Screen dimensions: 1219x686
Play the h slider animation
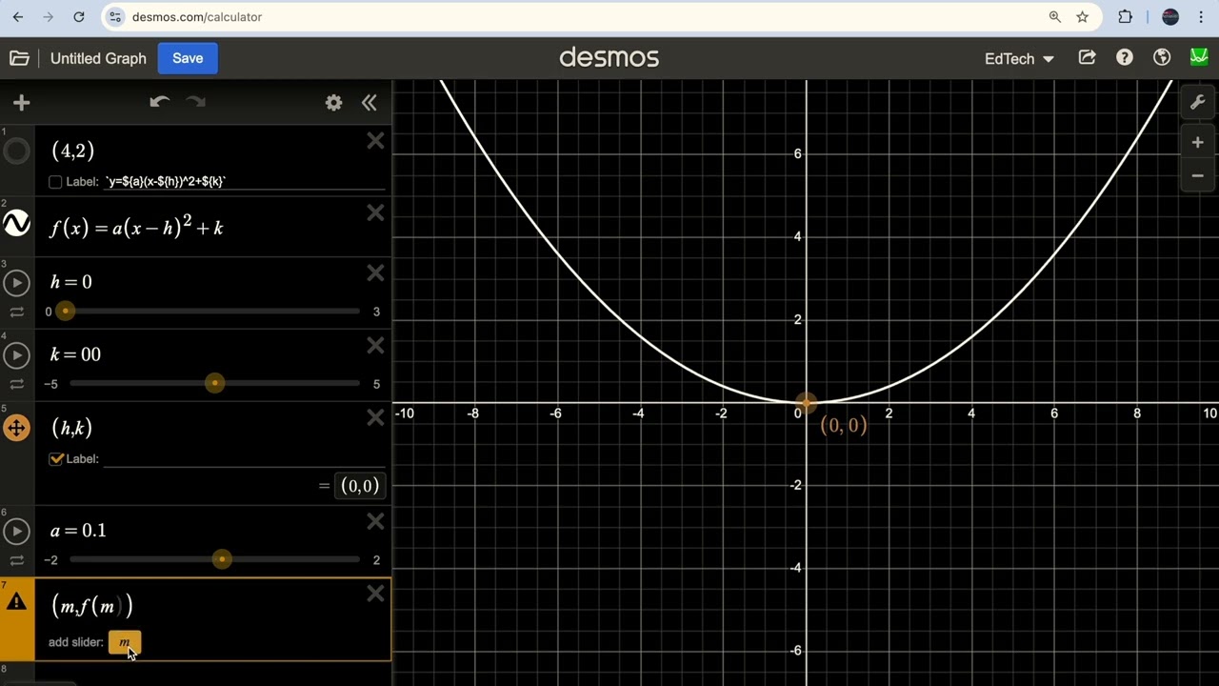[16, 283]
